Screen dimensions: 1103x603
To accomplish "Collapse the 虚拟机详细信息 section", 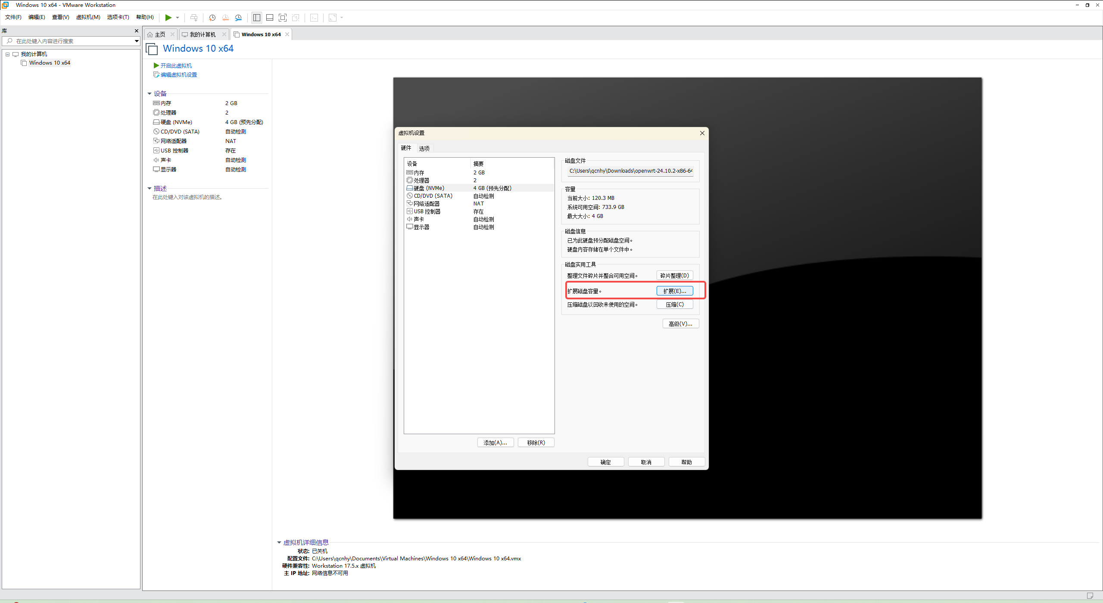I will point(279,543).
